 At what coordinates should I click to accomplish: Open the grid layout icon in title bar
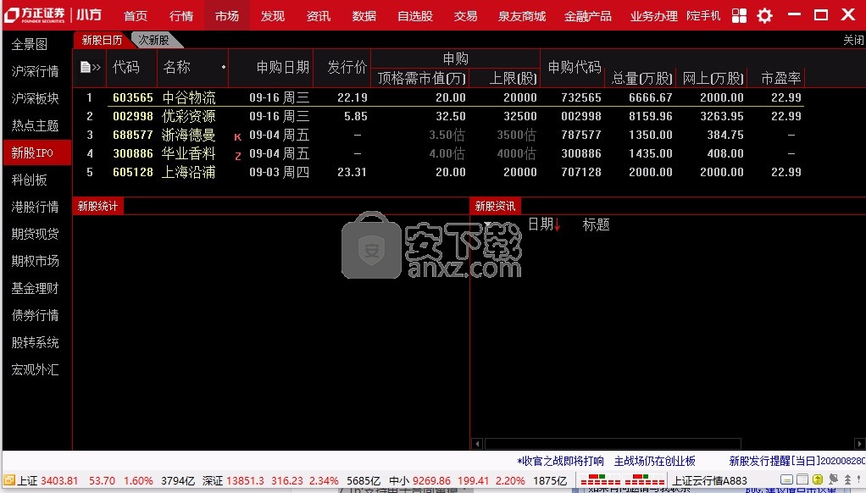(x=740, y=15)
